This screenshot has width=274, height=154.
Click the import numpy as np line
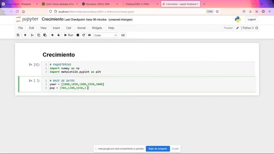coord(65,68)
